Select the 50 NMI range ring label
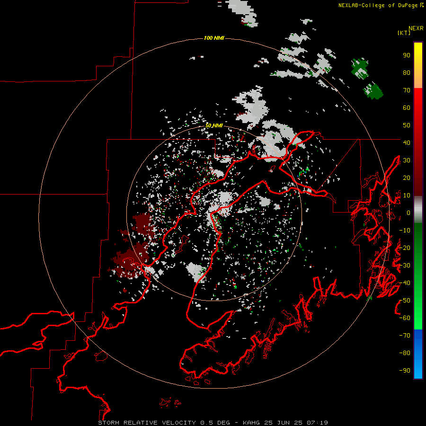Image resolution: width=426 pixels, height=426 pixels. pos(214,125)
